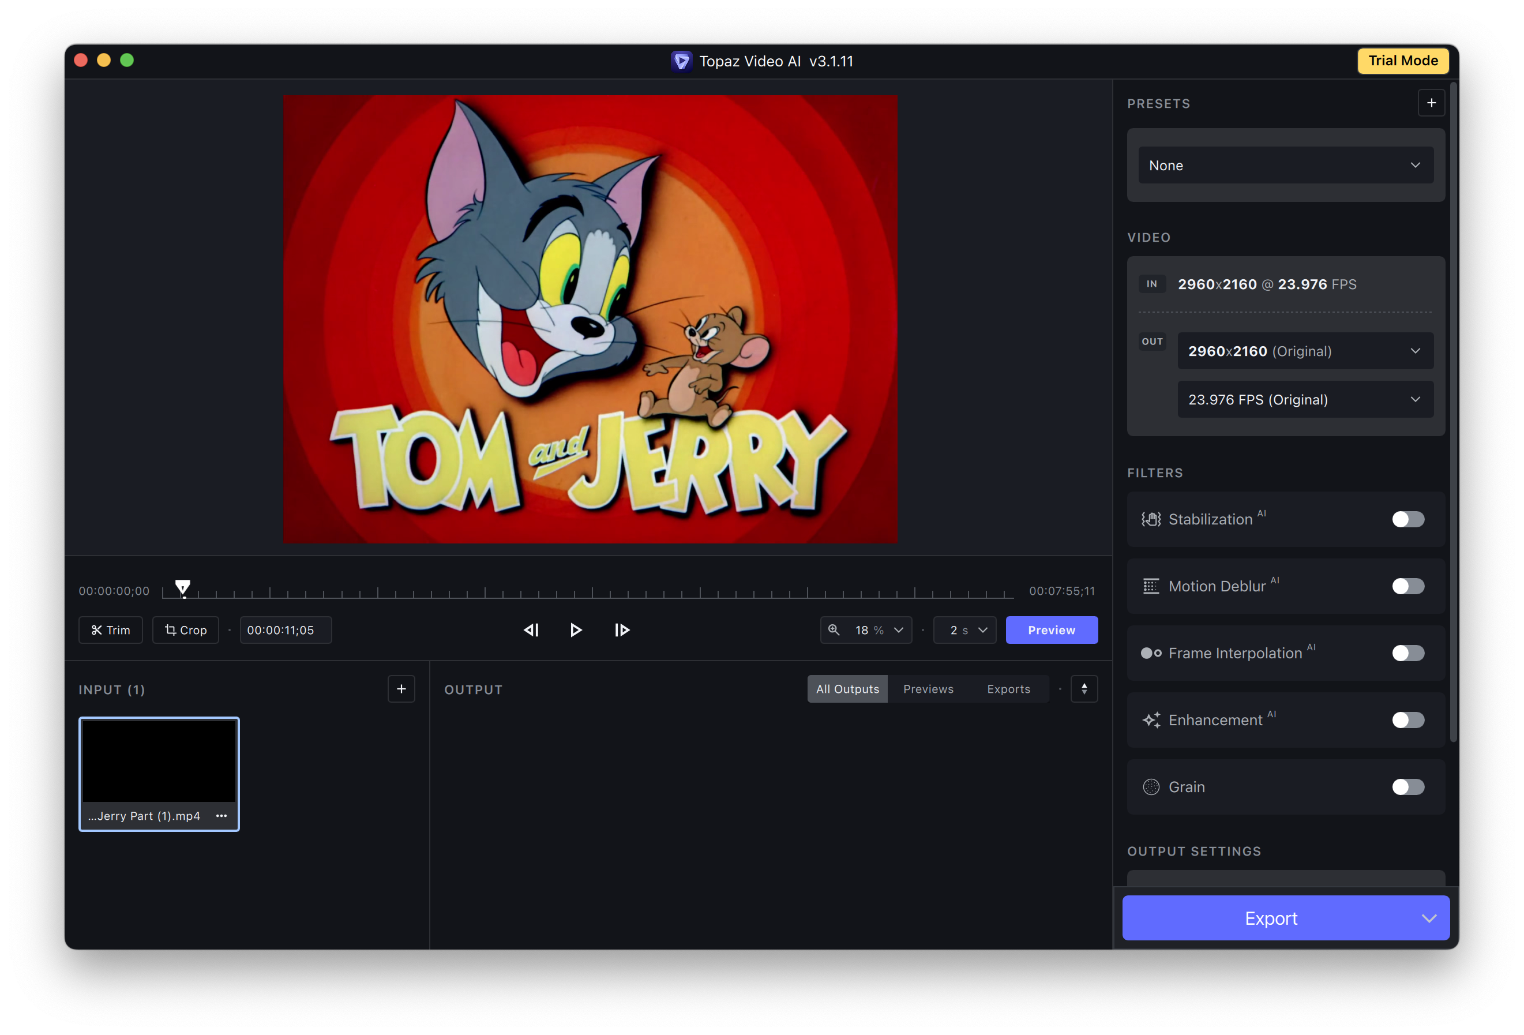Open the 23.976 FPS output dropdown
The height and width of the screenshot is (1035, 1524).
coord(1305,399)
